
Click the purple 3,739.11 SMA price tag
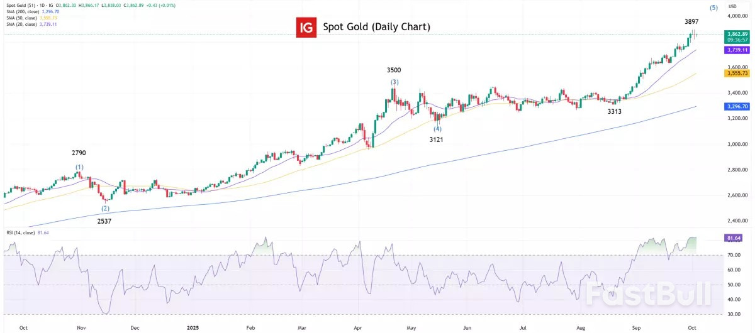(x=719, y=50)
